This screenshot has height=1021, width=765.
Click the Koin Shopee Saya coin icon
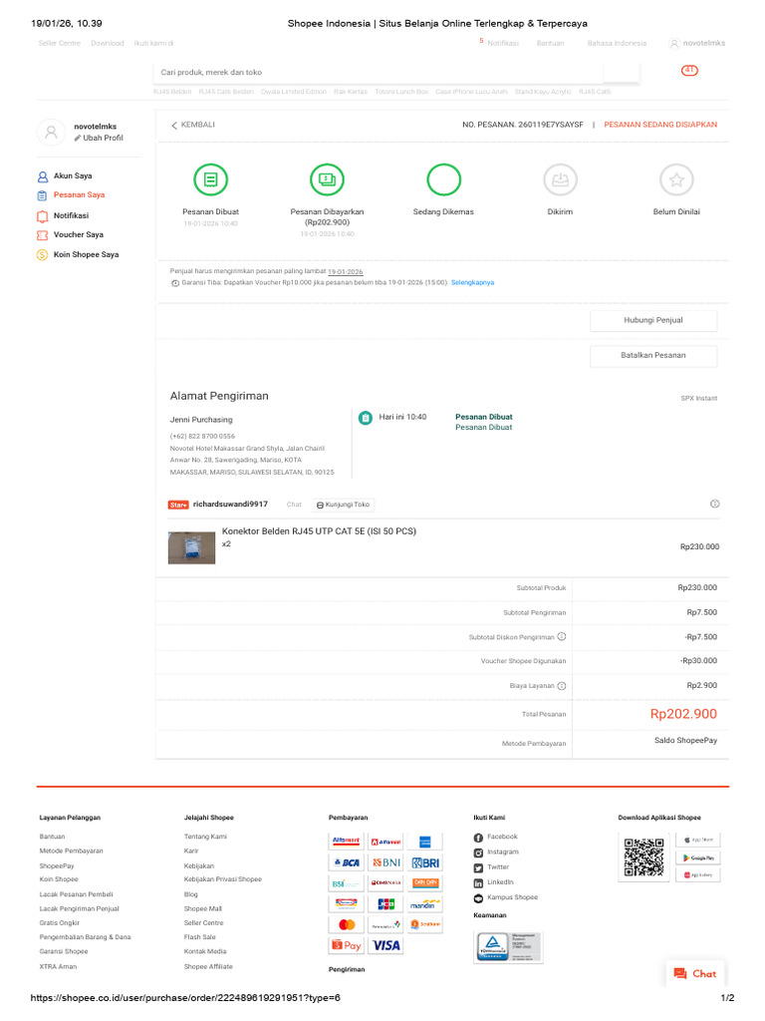42,255
